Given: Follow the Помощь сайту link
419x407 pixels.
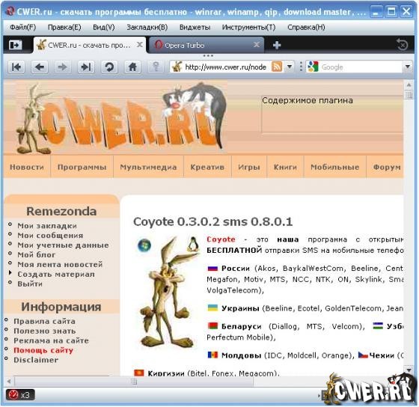Looking at the screenshot, I should coord(43,350).
